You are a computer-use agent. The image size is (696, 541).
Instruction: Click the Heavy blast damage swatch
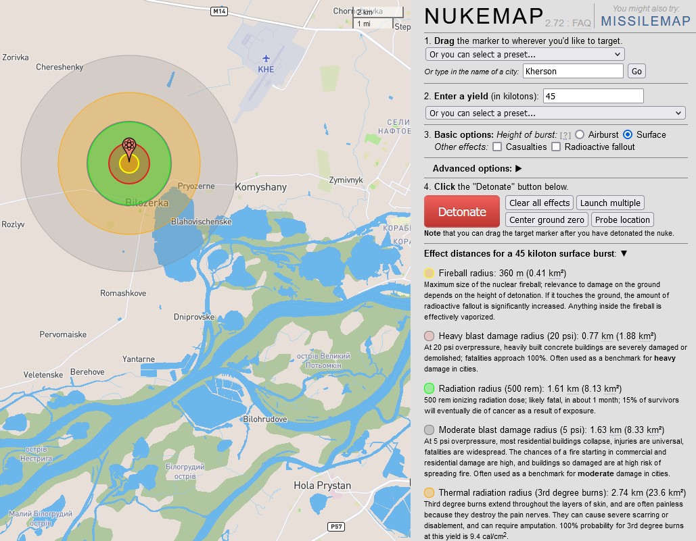(429, 336)
